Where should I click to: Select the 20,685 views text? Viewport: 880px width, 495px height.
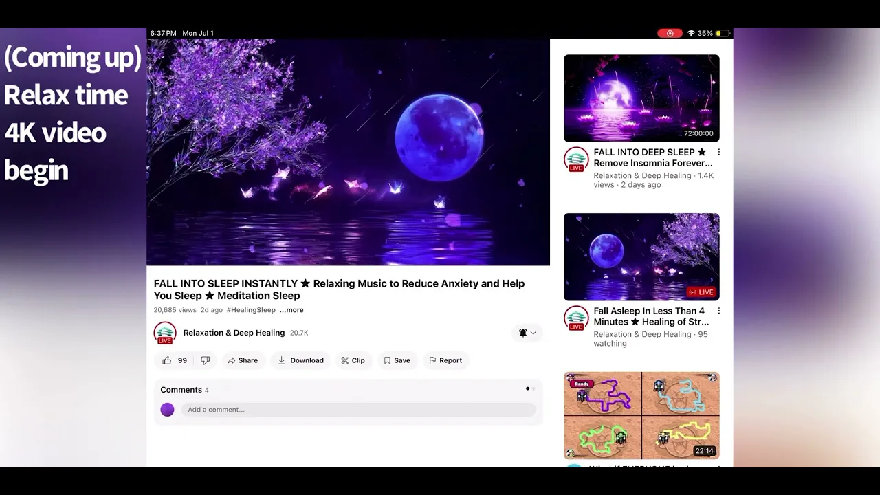175,310
